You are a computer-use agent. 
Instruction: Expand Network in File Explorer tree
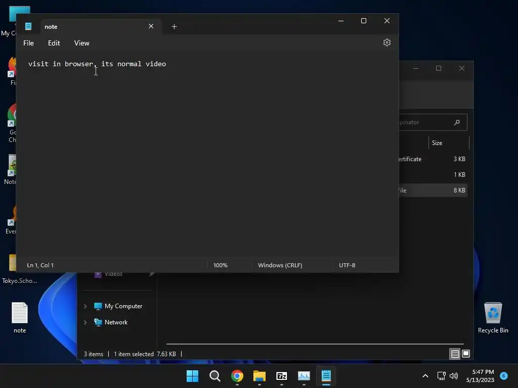pos(85,322)
